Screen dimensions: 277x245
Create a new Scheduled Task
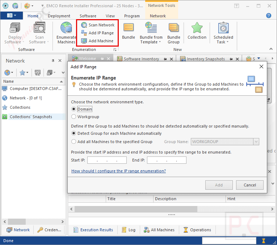[223, 33]
